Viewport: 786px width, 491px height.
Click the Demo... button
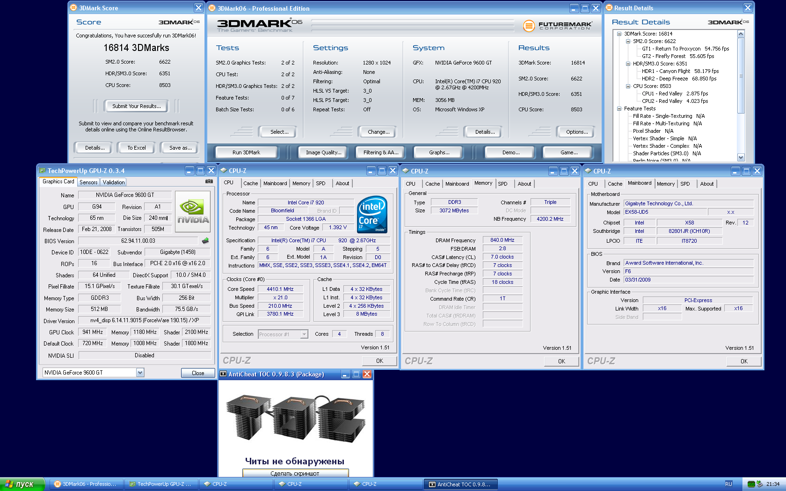tap(511, 152)
